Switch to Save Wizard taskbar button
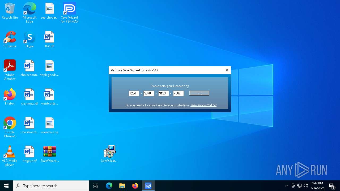The width and height of the screenshot is (340, 191). pyautogui.click(x=148, y=186)
